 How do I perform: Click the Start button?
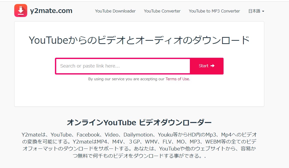(x=206, y=66)
